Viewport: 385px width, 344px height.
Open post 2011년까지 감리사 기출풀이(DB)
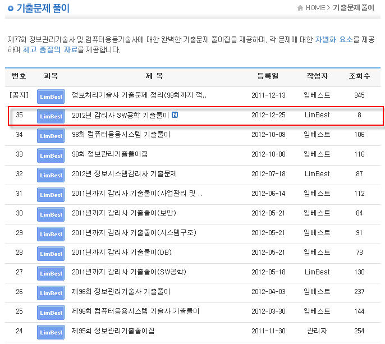pos(122,253)
